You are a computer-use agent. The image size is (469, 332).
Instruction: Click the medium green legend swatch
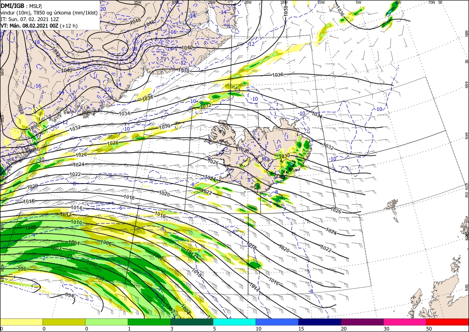pyautogui.click(x=149, y=322)
